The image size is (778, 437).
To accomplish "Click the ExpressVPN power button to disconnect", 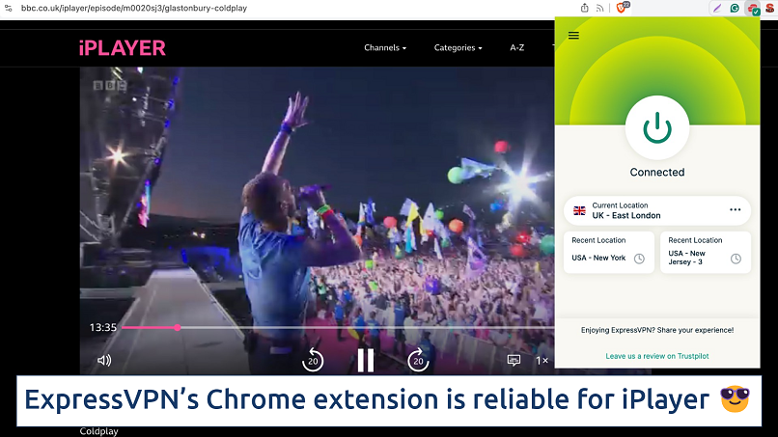I will 657,128.
